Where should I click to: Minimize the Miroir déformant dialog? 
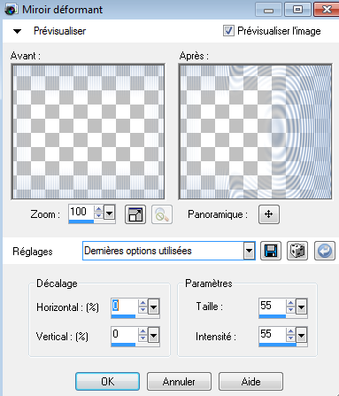268,10
